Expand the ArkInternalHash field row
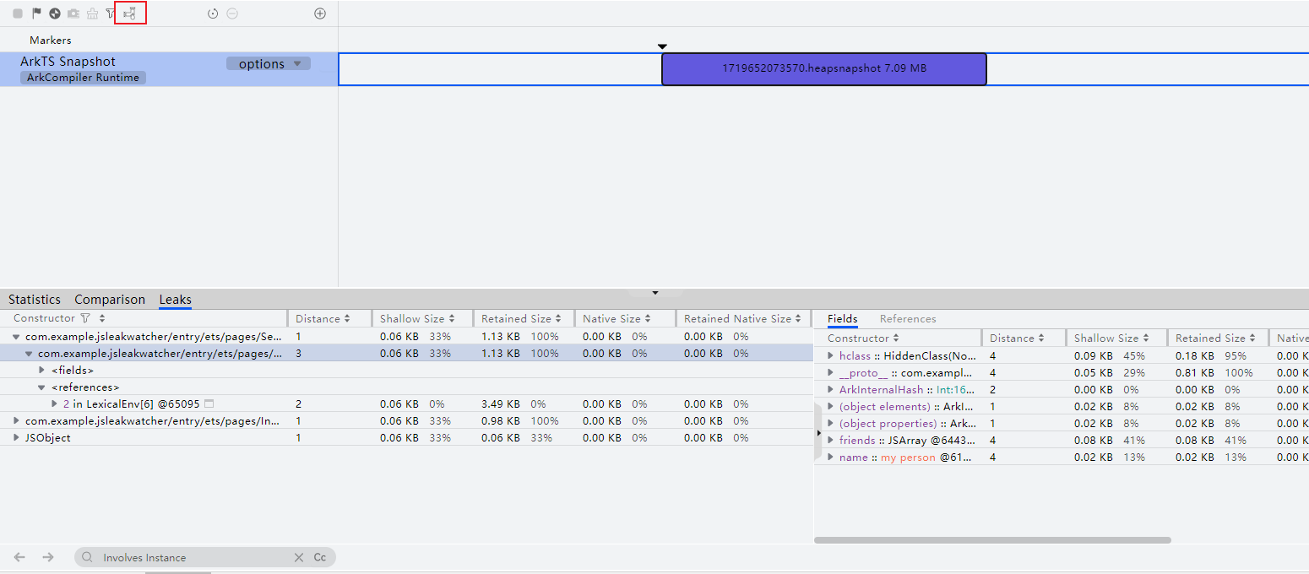This screenshot has height=574, width=1309. [x=830, y=389]
